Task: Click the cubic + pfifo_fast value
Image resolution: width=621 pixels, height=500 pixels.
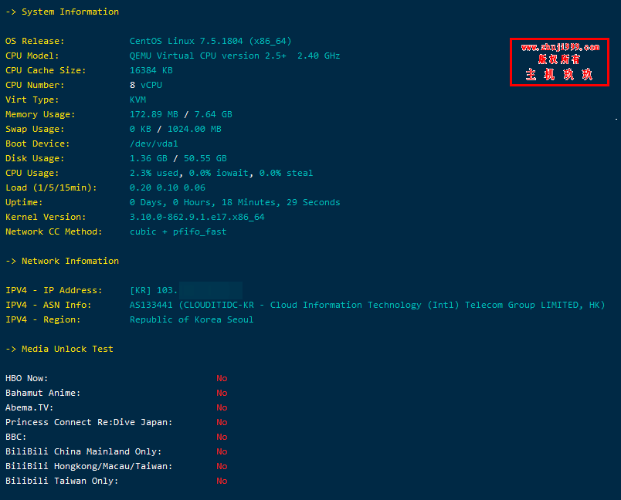Action: pos(178,231)
